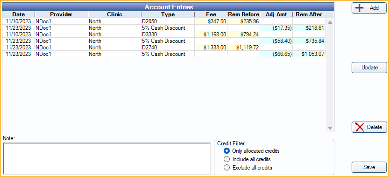This screenshot has height=177, width=389.
Task: Click the Save button
Action: [369, 167]
